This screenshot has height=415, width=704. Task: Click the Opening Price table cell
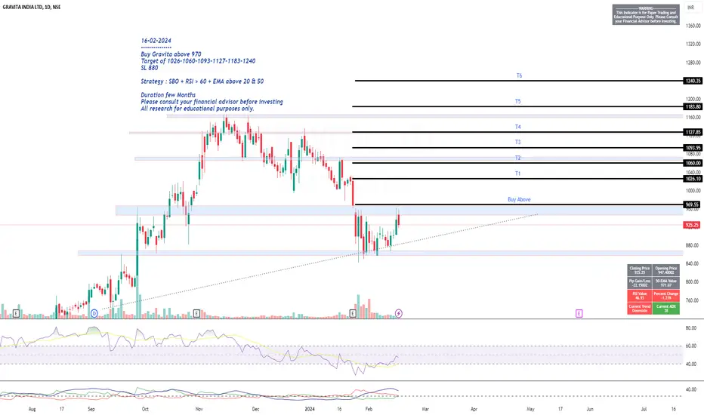(x=665, y=270)
